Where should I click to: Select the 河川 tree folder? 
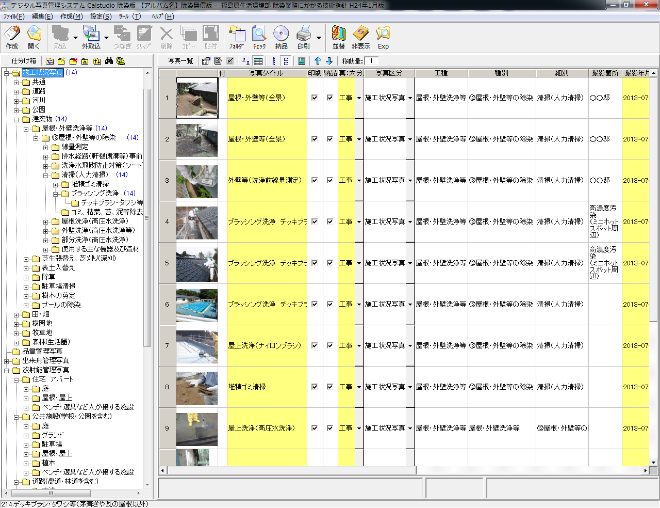click(39, 101)
